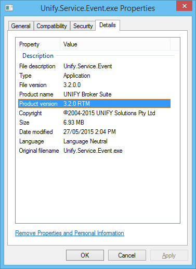Select the Details tab
Viewport: 196px width, 269px height.
(x=108, y=25)
